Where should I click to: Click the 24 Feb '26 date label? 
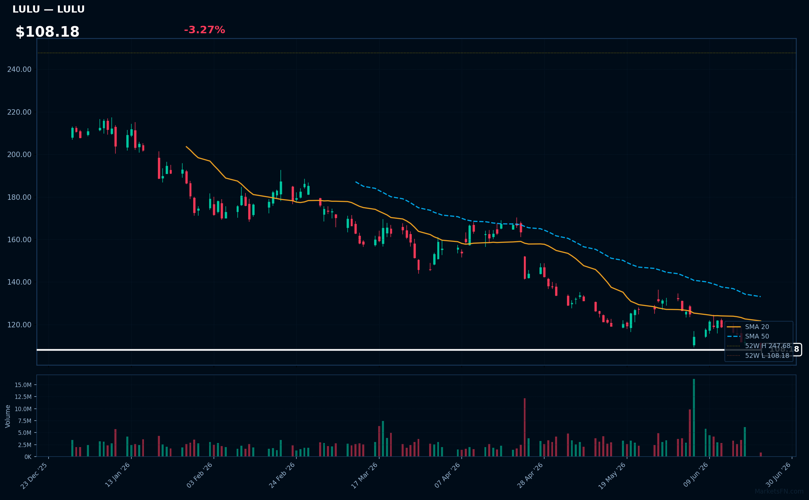(282, 475)
